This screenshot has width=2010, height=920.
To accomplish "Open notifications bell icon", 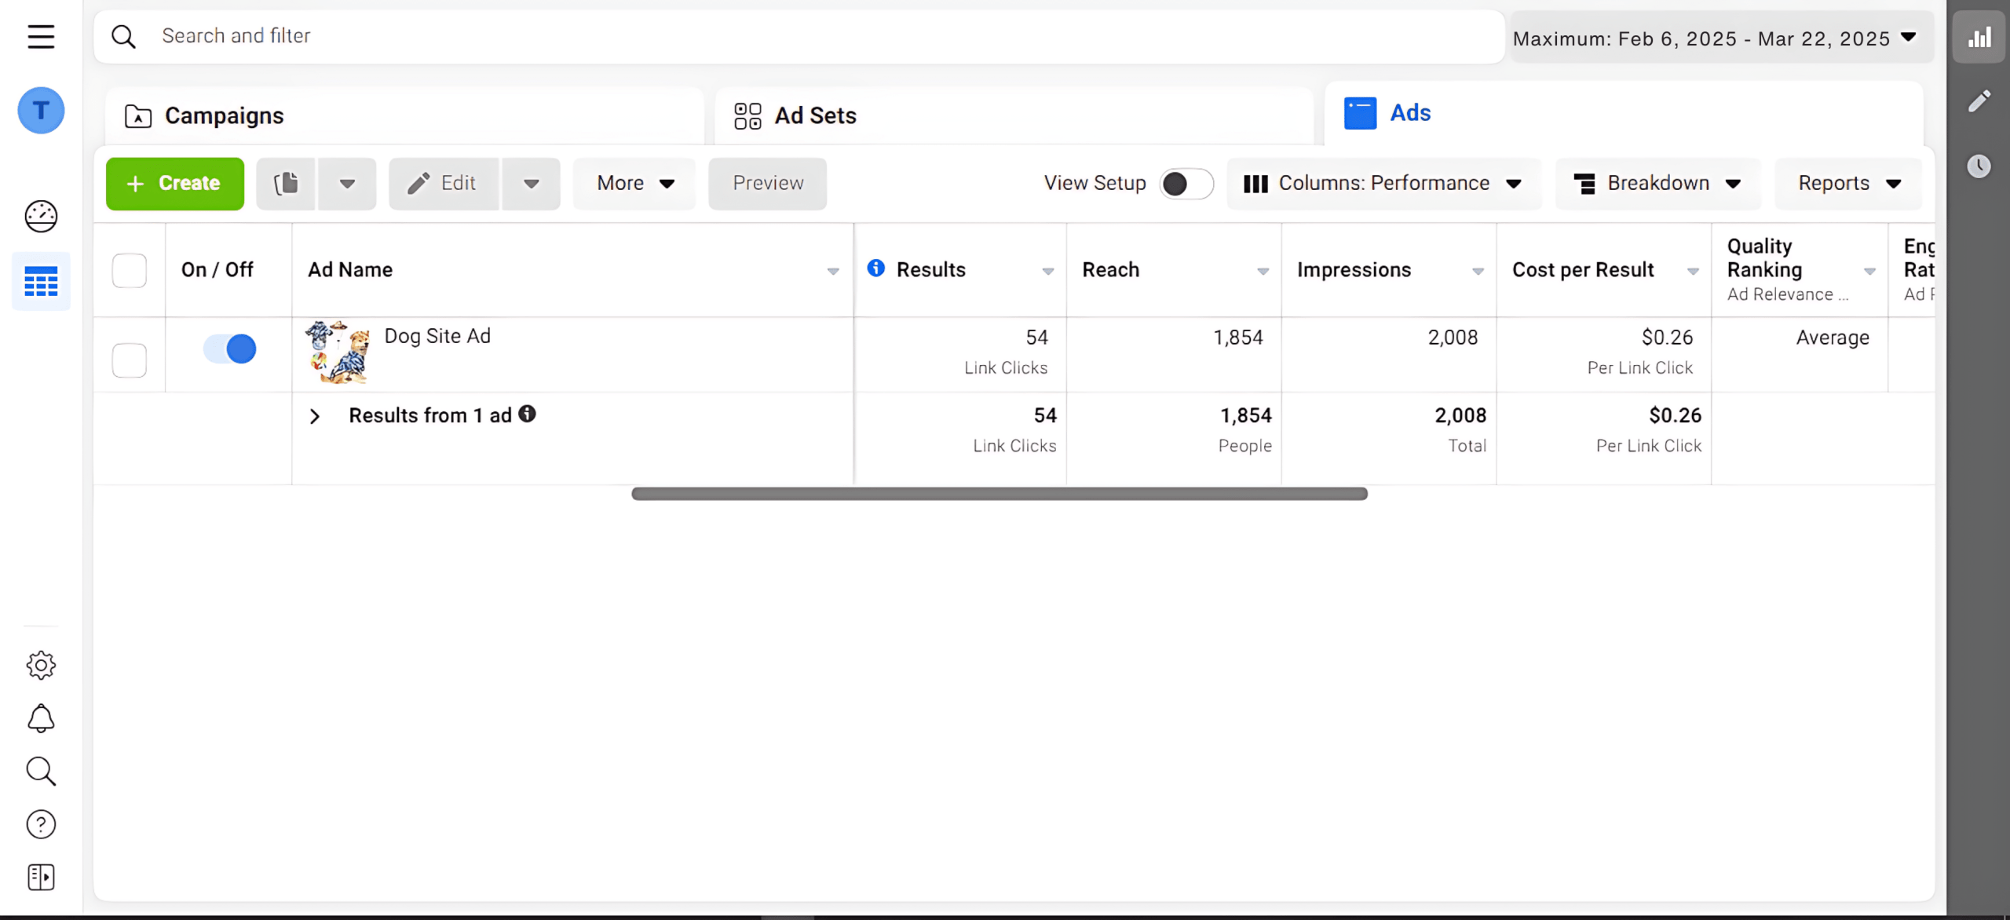I will [x=41, y=718].
